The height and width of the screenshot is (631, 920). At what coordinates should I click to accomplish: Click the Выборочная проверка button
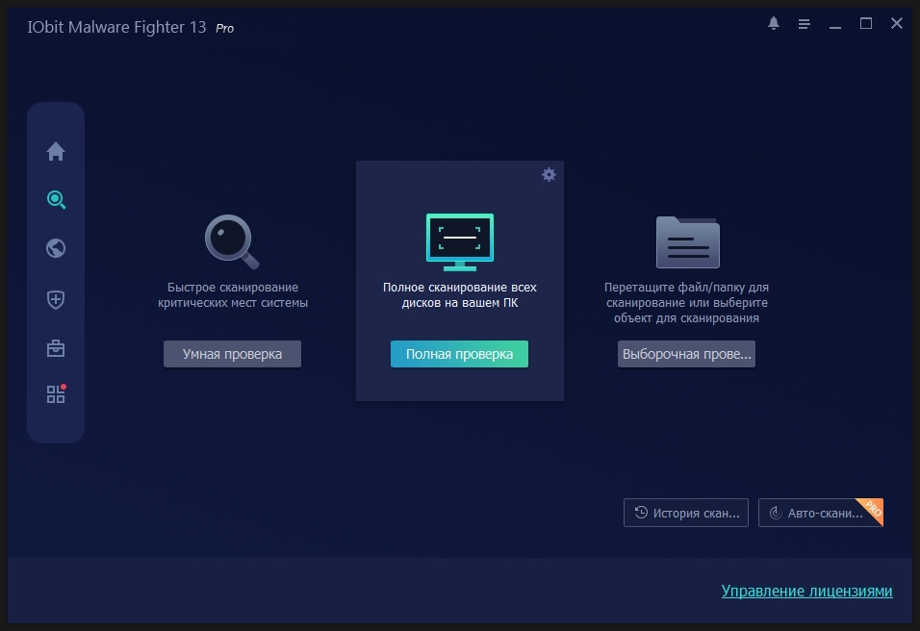[686, 354]
